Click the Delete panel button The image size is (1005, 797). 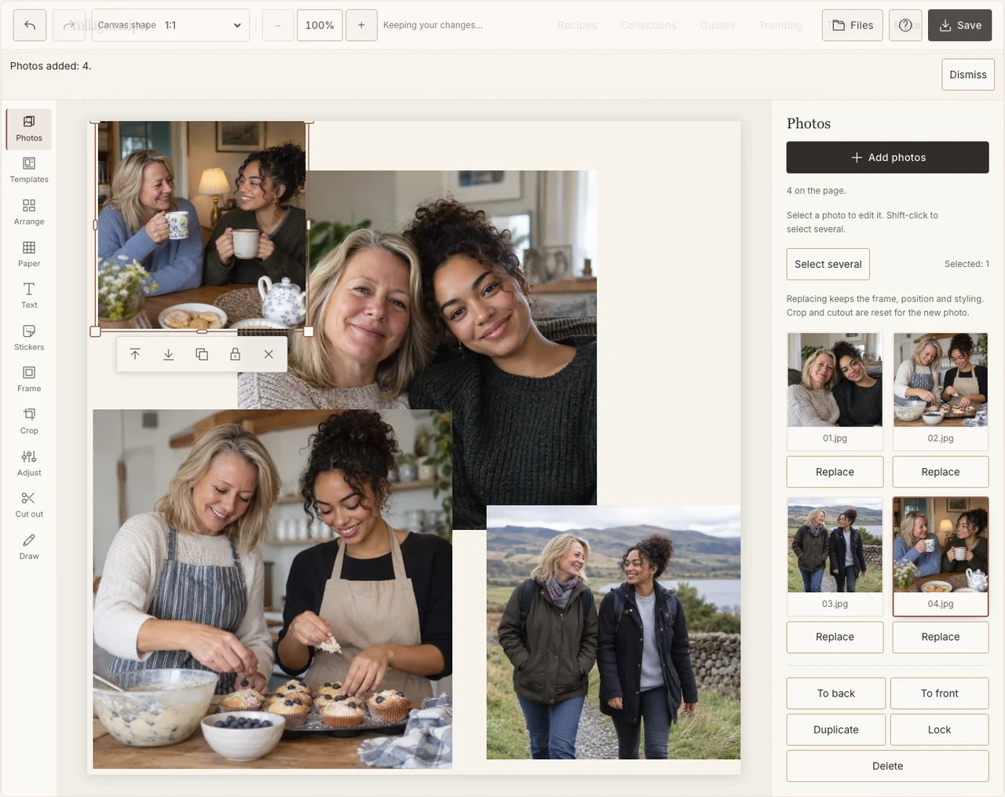click(x=887, y=766)
